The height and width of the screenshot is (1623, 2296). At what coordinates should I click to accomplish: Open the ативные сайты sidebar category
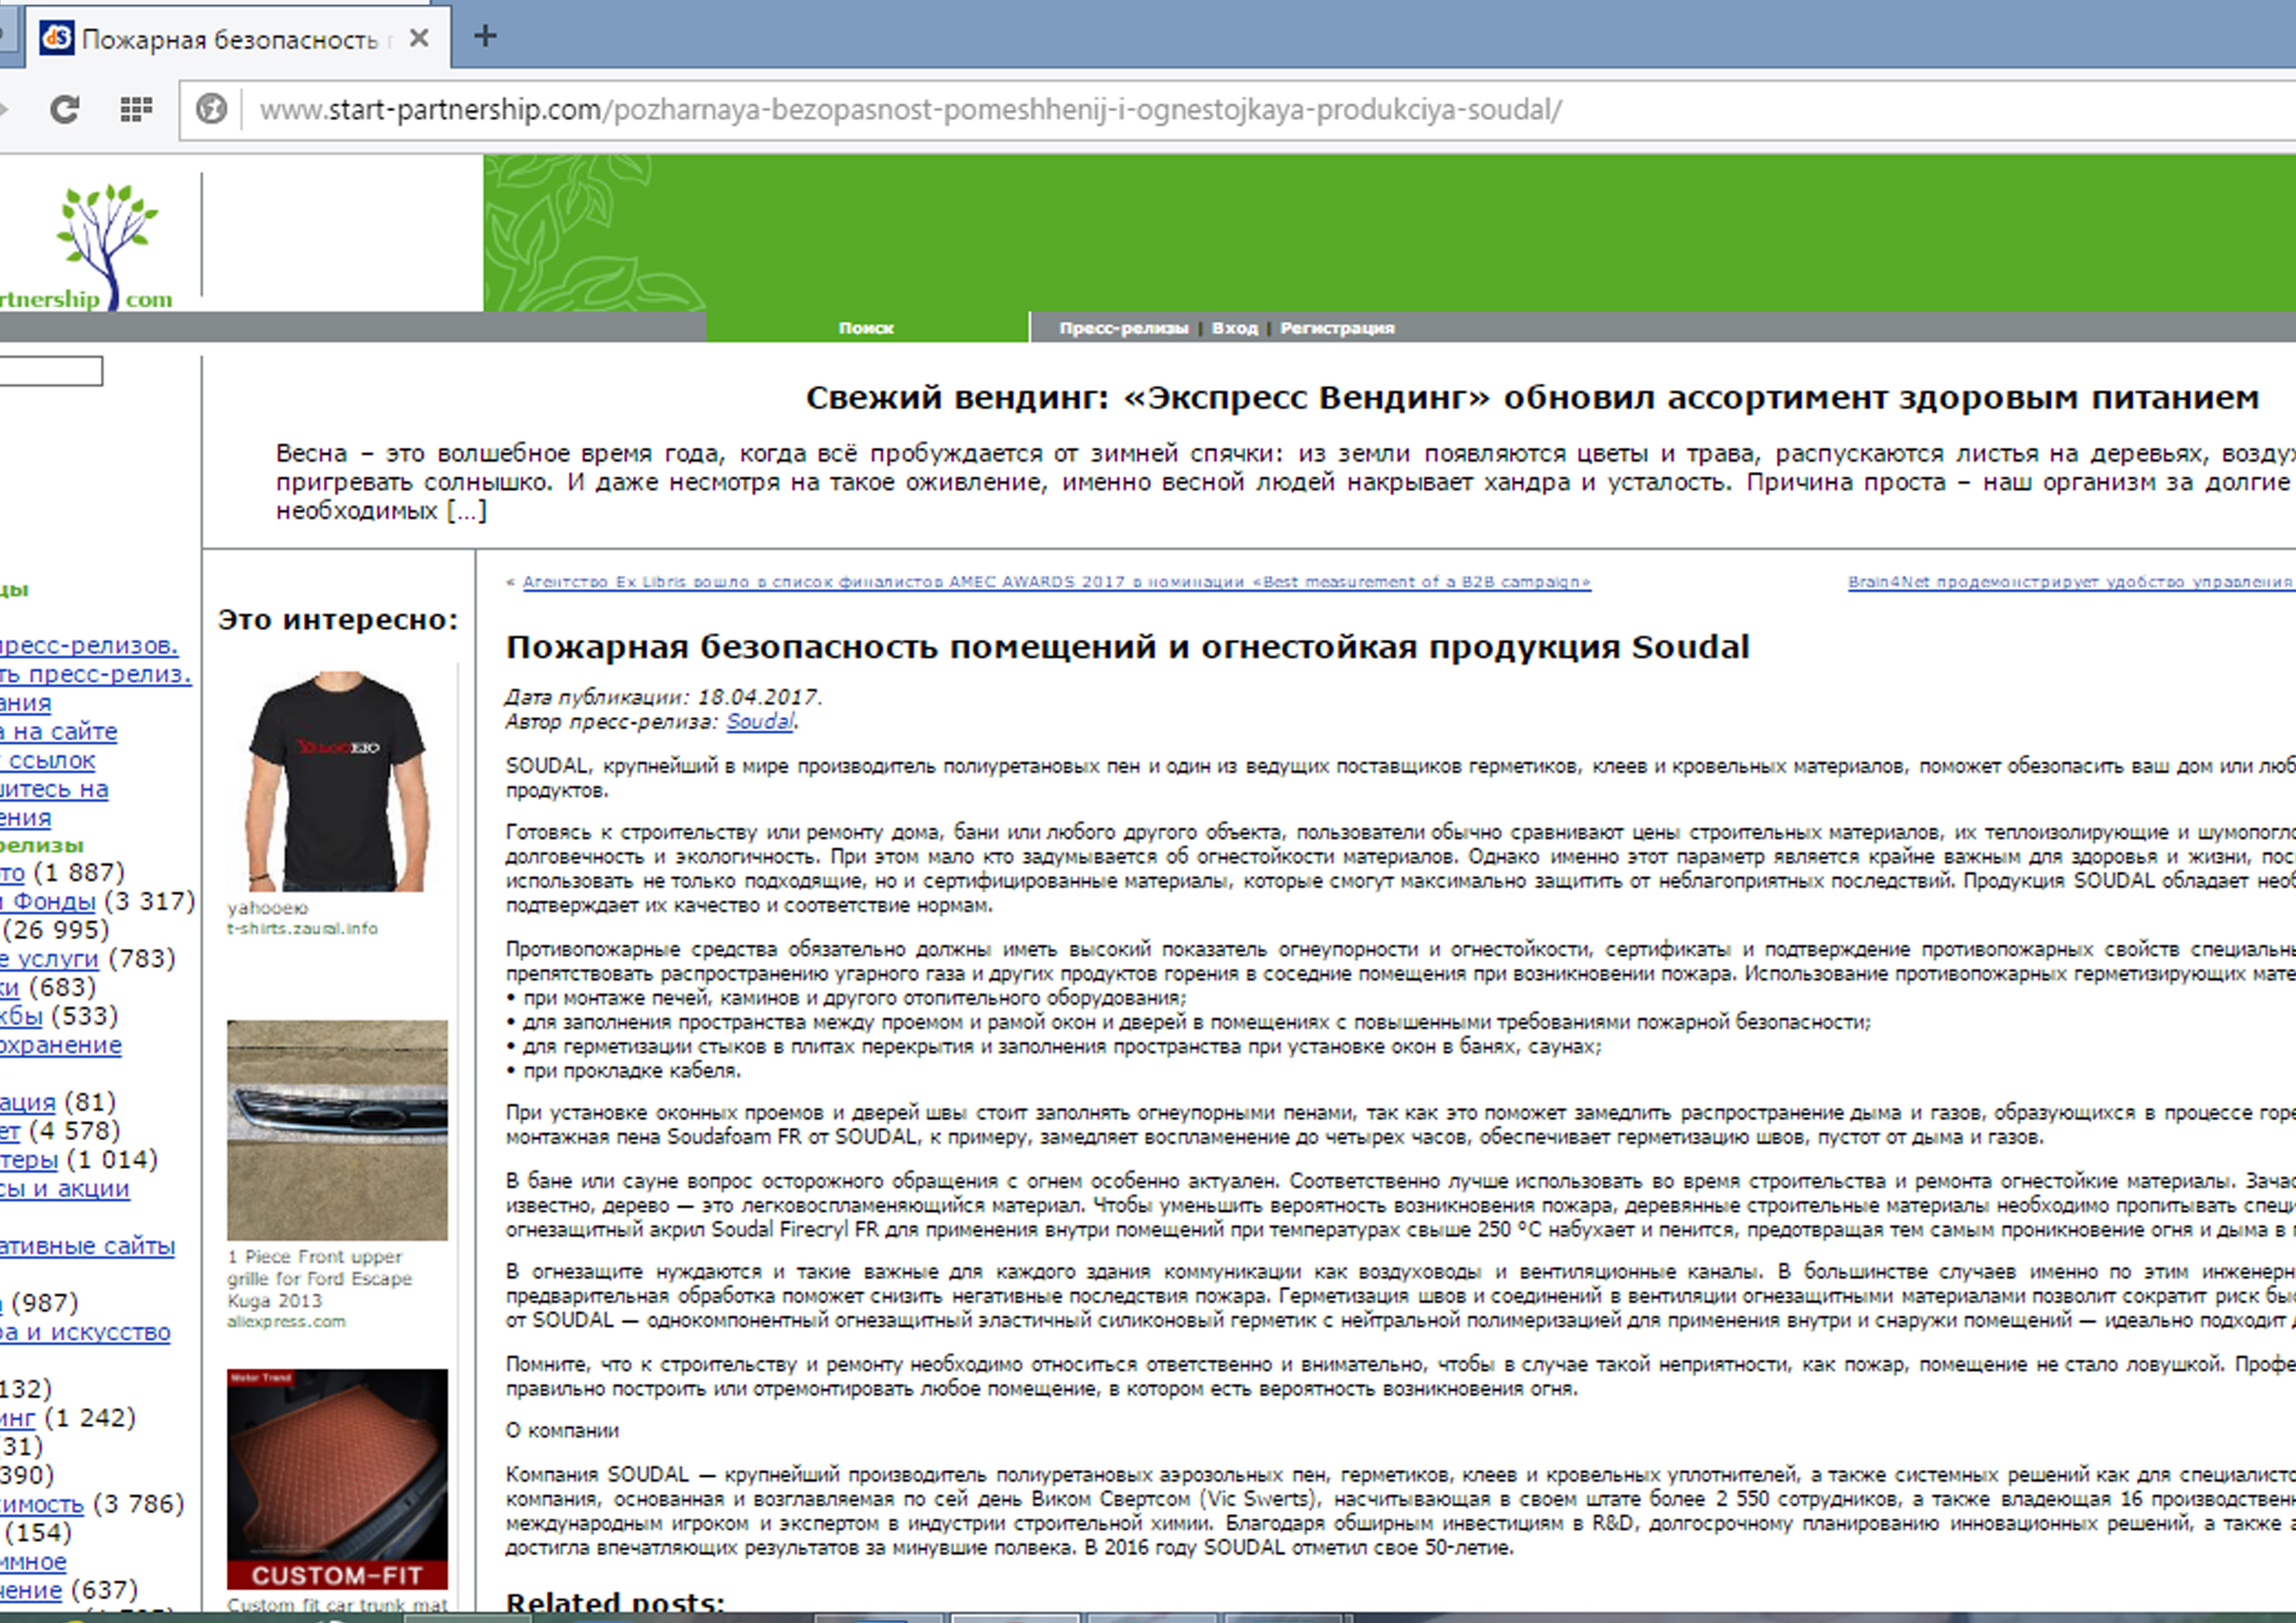87,1246
